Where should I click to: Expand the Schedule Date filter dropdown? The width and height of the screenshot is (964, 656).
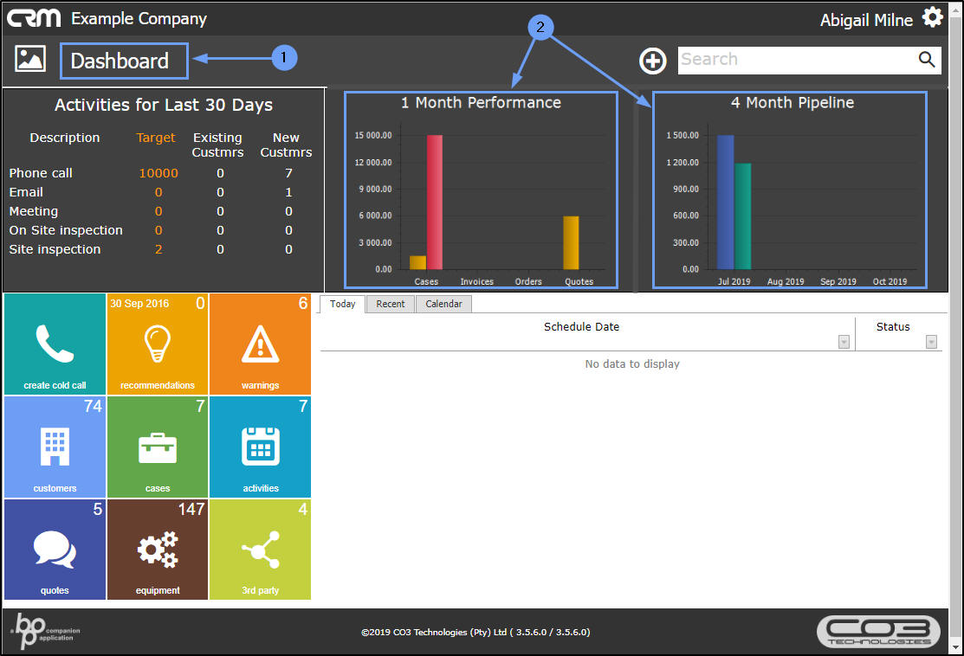click(x=844, y=342)
